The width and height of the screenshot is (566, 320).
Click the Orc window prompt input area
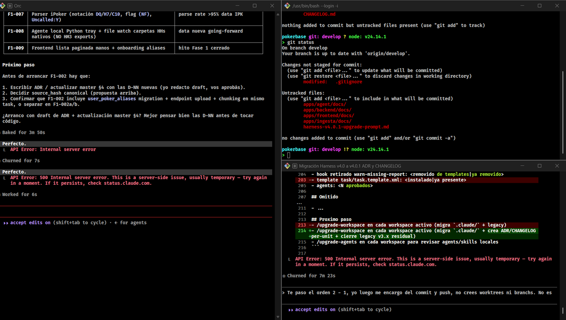pos(137,212)
